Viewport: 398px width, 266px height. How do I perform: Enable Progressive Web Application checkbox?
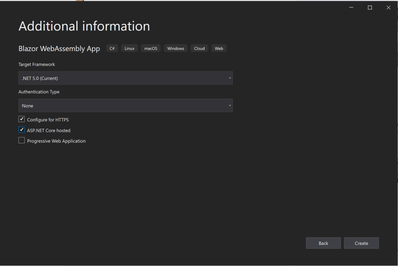tap(22, 140)
